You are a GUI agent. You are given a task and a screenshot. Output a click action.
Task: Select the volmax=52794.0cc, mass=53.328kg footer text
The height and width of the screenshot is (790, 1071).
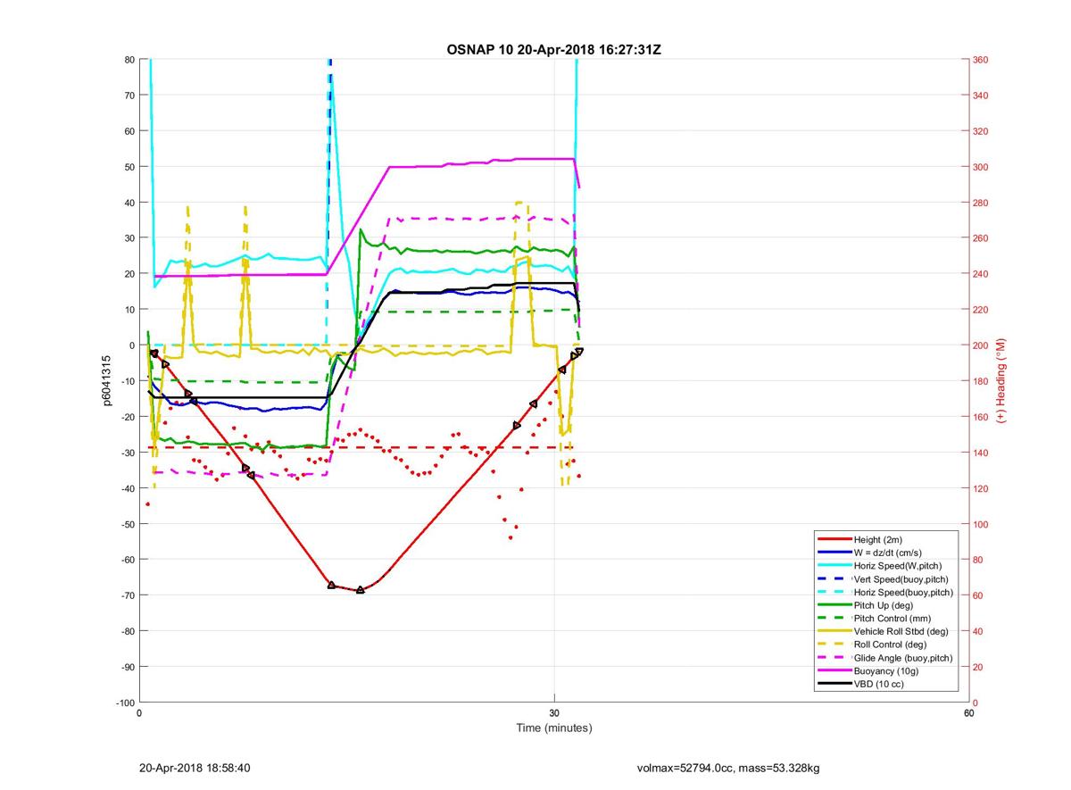pos(728,767)
